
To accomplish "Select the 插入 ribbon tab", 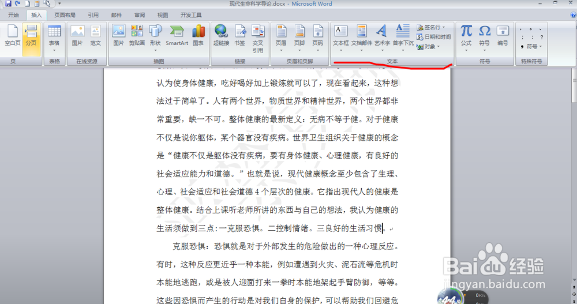I will pyautogui.click(x=36, y=15).
